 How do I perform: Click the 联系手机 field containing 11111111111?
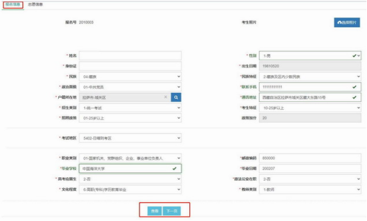310,87
